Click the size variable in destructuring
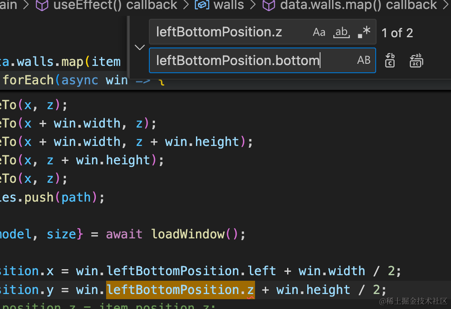Viewport: 451px width, 309px height. point(61,234)
